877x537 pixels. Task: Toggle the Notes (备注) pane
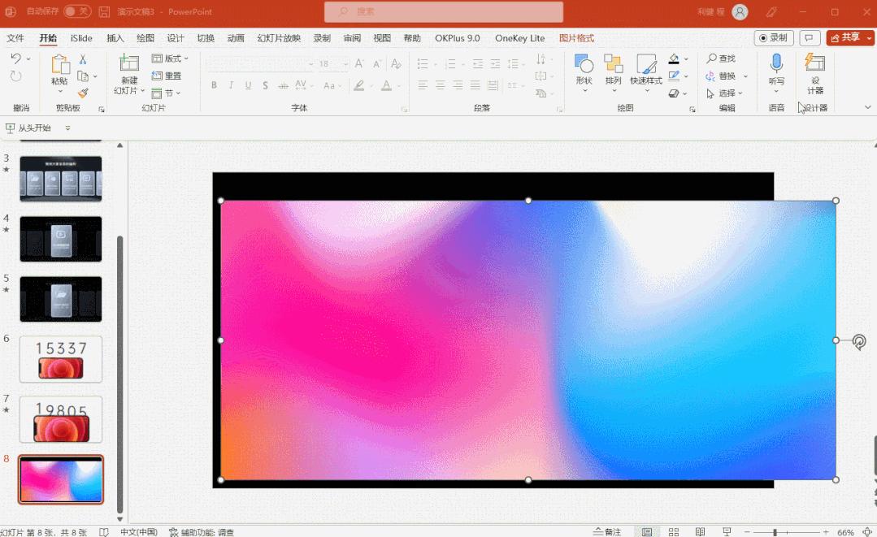point(608,532)
